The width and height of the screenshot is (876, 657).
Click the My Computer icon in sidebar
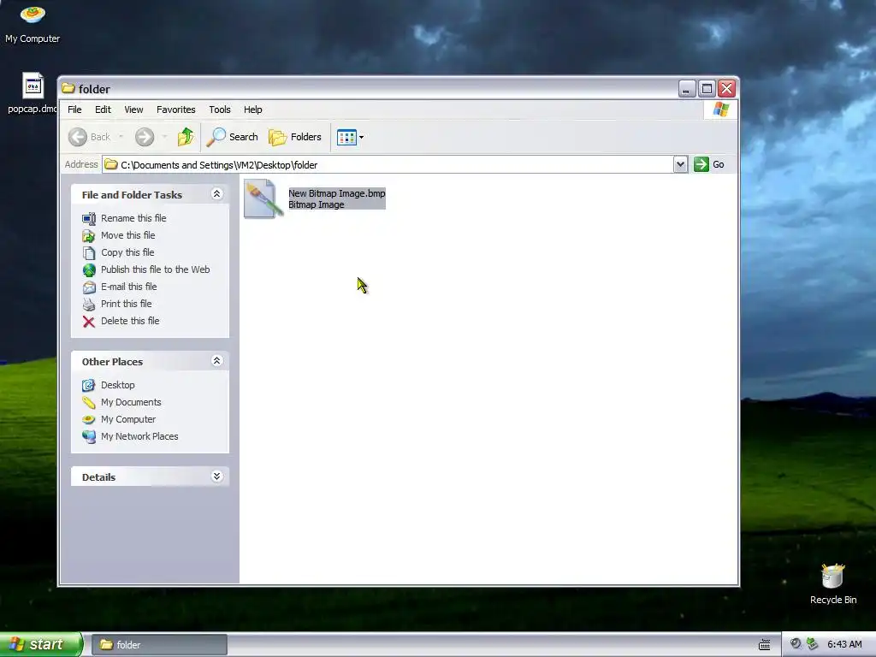click(x=89, y=419)
